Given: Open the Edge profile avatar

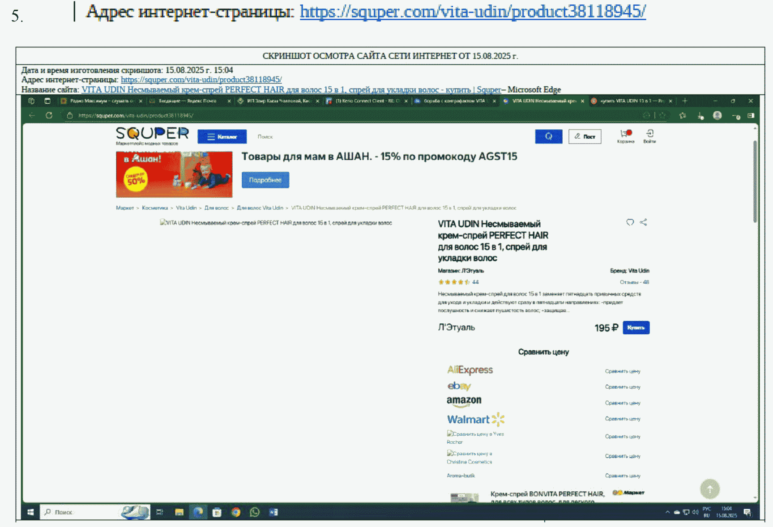Looking at the screenshot, I should click(x=717, y=115).
